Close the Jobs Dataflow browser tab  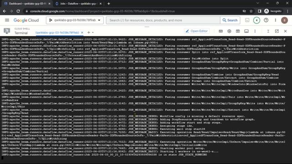click(100, 4)
